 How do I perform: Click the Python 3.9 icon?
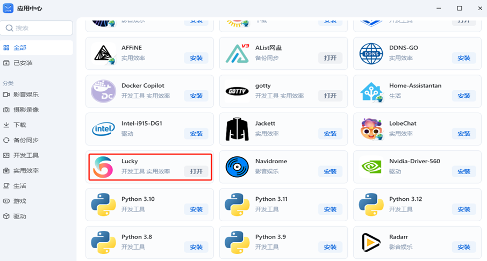pyautogui.click(x=237, y=242)
